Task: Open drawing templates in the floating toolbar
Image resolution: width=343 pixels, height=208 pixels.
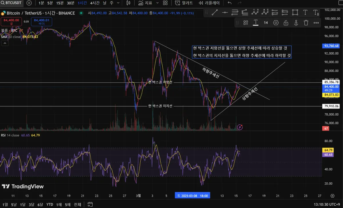Action: 246,23
